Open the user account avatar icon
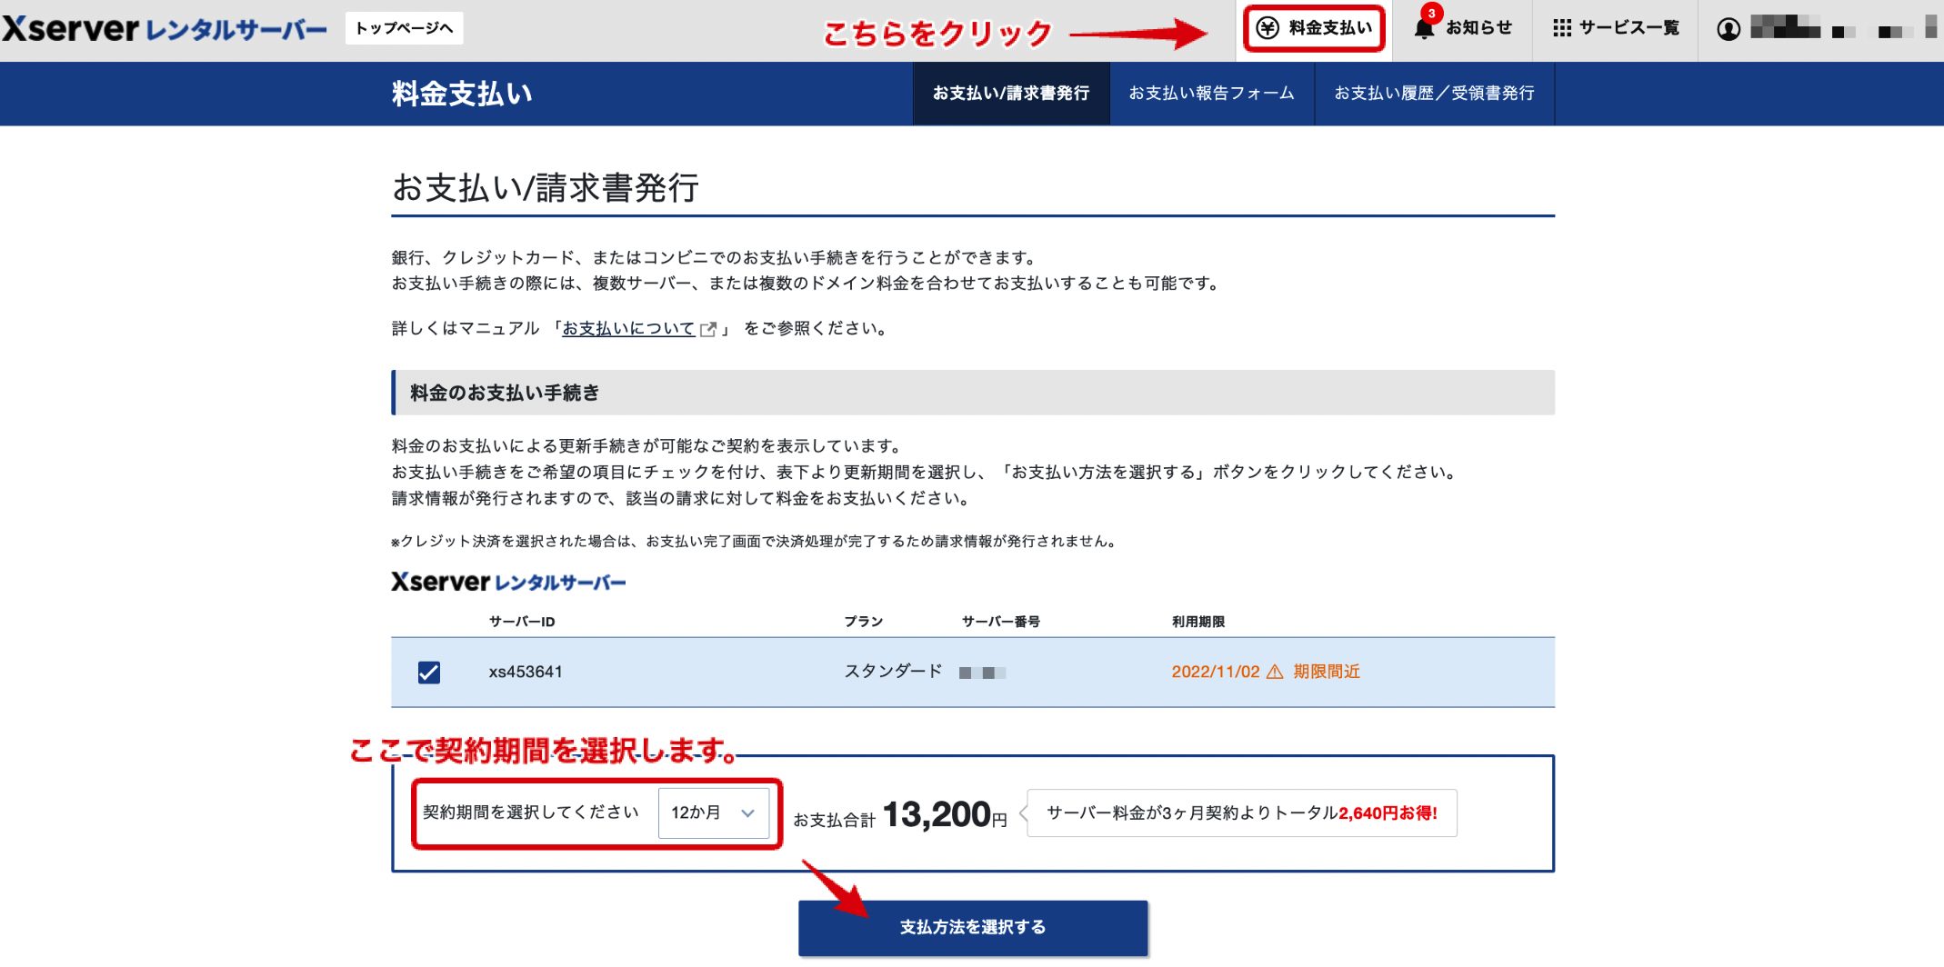 coord(1729,29)
